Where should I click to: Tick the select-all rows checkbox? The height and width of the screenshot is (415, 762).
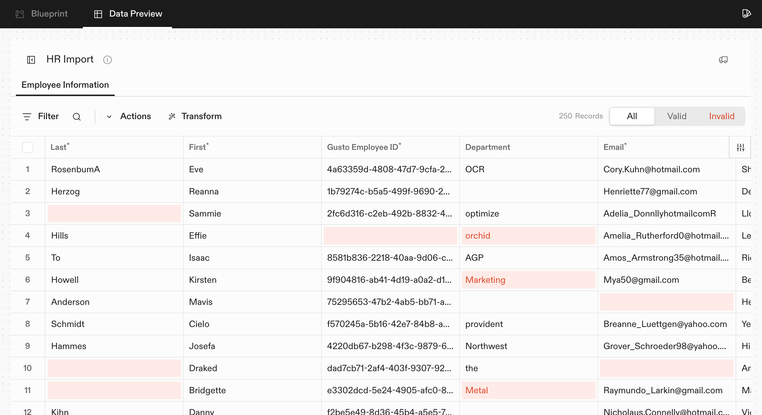click(28, 147)
